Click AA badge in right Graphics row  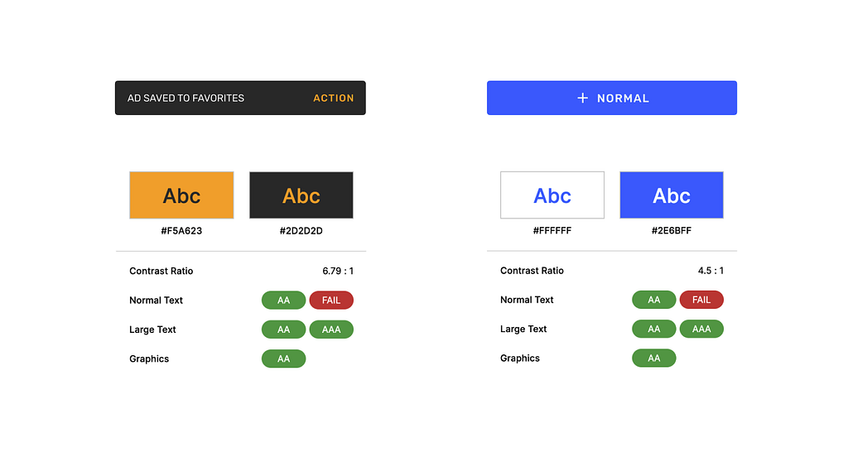[654, 358]
